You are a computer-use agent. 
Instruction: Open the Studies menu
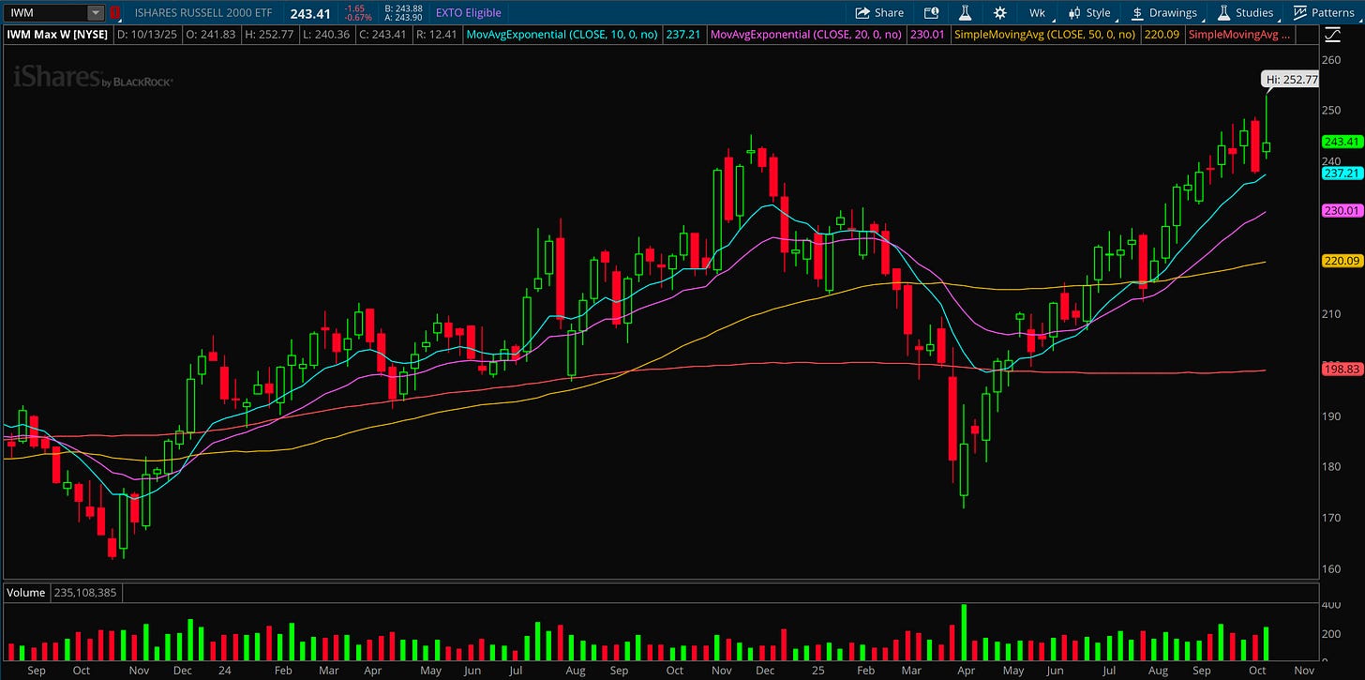click(x=1245, y=13)
